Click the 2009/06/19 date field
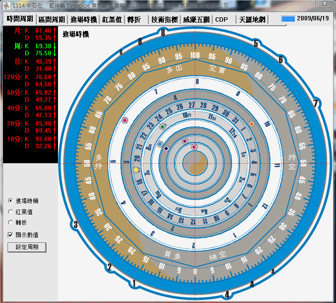This screenshot has height=303, width=336. pos(313,19)
